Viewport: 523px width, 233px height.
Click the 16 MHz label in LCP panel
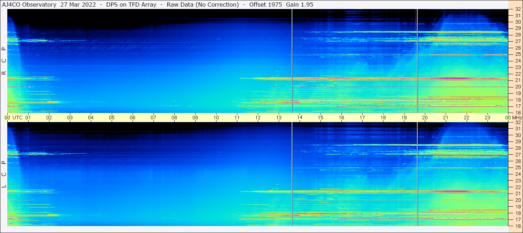tap(518, 226)
